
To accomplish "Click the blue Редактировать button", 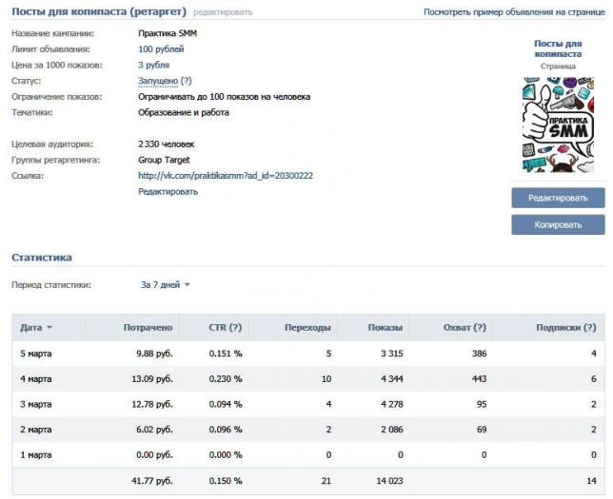I will pyautogui.click(x=558, y=198).
